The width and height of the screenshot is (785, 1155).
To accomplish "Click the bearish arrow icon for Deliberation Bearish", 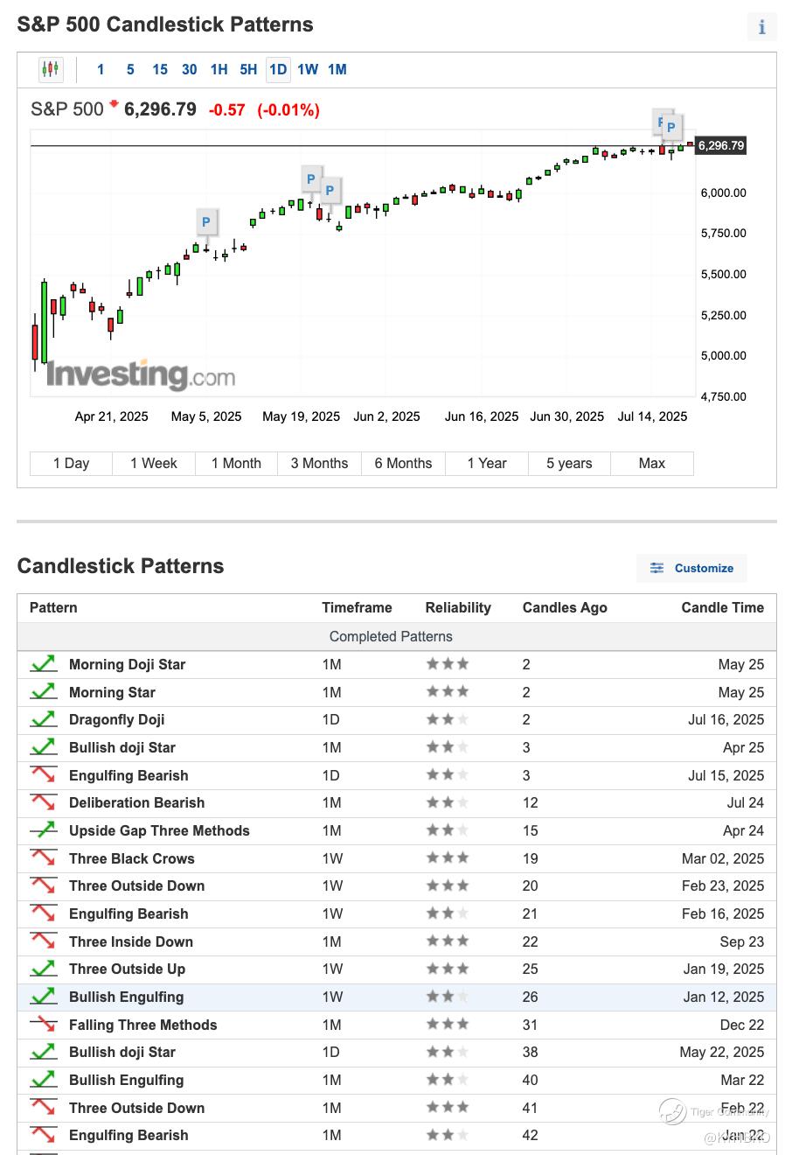I will click(44, 802).
